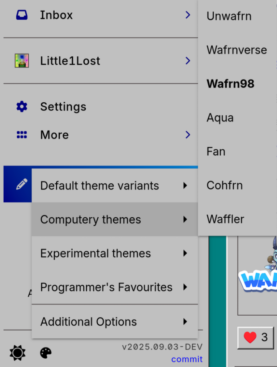Click the pencil compose icon
Viewport: 277px width, 367px height.
pyautogui.click(x=21, y=184)
